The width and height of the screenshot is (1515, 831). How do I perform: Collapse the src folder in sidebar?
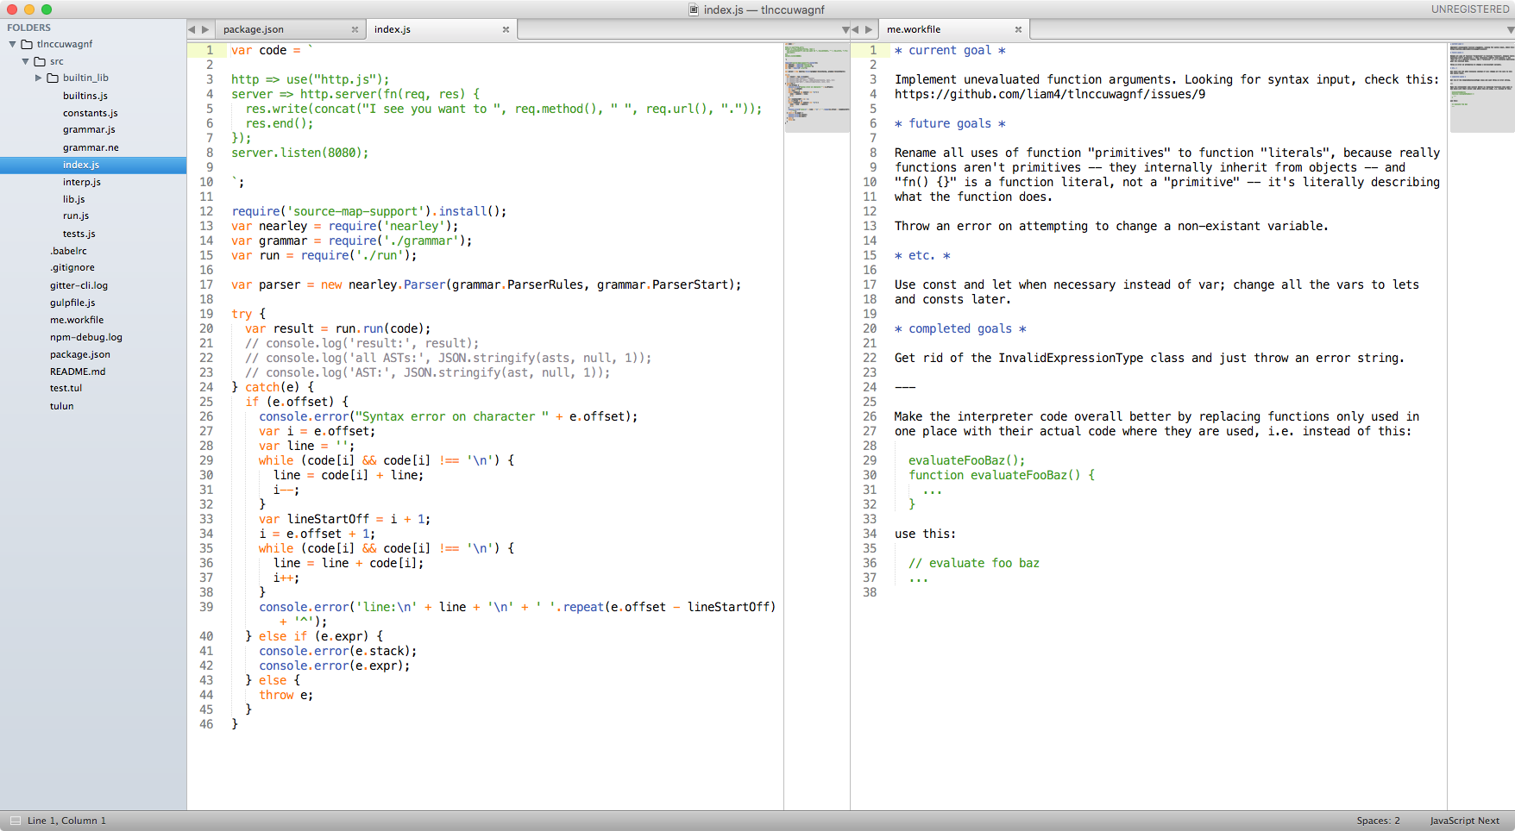coord(26,61)
